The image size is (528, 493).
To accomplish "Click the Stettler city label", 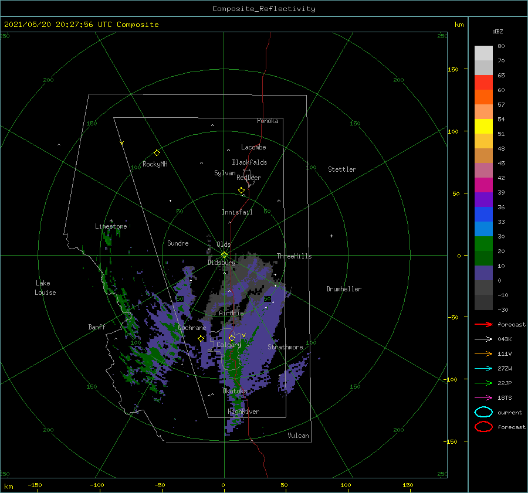I will (342, 169).
